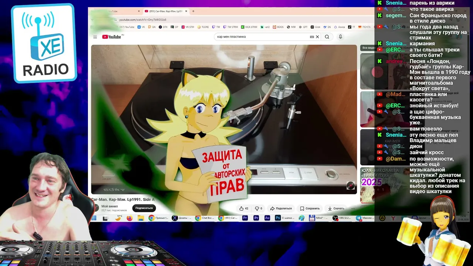Open Photoshop шапка window from taskbar
This screenshot has height=266, width=473.
tap(285, 218)
